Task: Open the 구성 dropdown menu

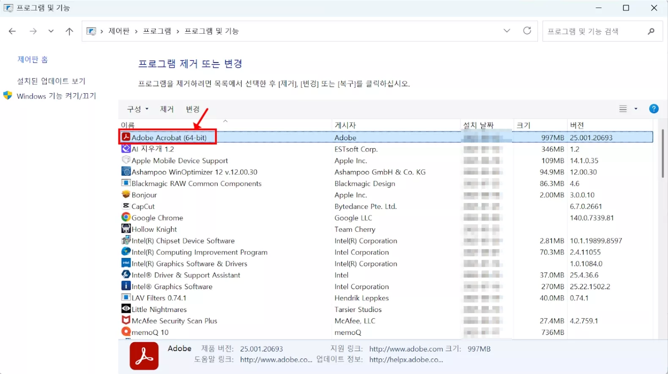Action: coord(138,109)
